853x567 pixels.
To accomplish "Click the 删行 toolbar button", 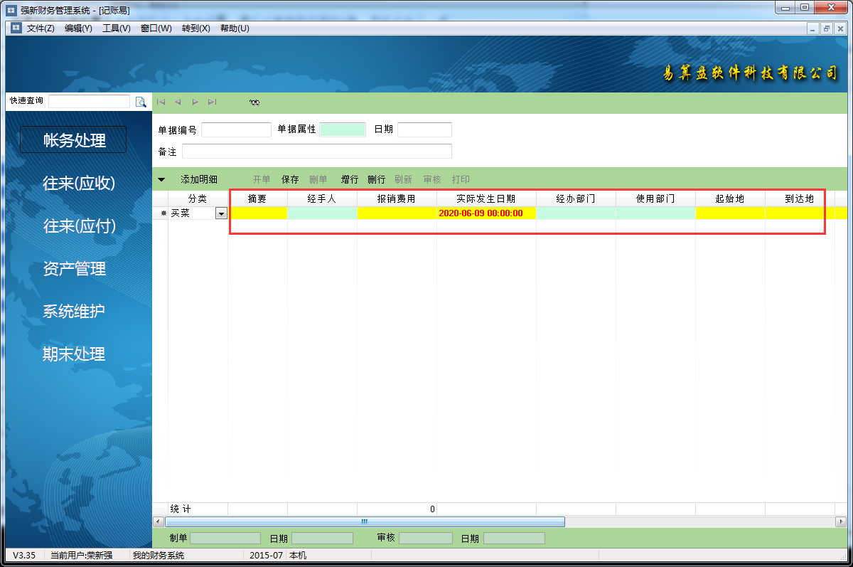I will tap(376, 179).
